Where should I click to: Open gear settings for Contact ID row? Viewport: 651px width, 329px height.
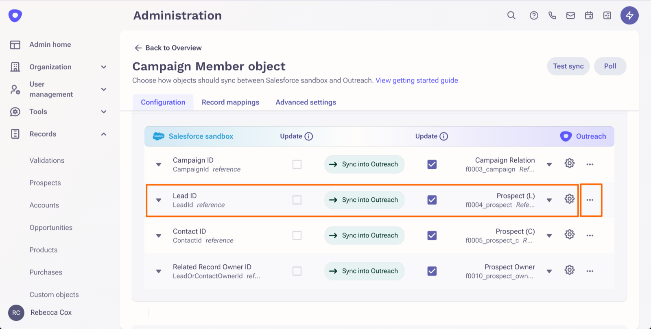point(570,235)
